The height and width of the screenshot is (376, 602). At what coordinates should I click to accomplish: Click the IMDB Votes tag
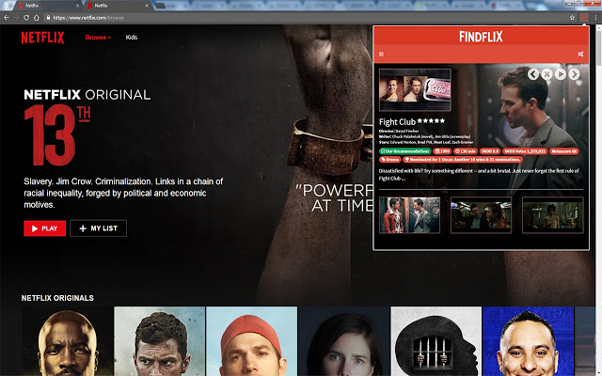click(x=525, y=151)
